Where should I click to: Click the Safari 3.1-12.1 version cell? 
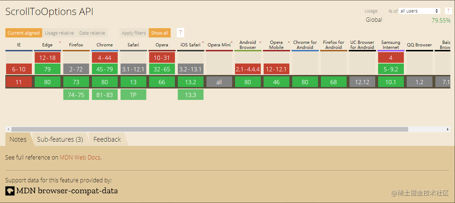(x=133, y=69)
